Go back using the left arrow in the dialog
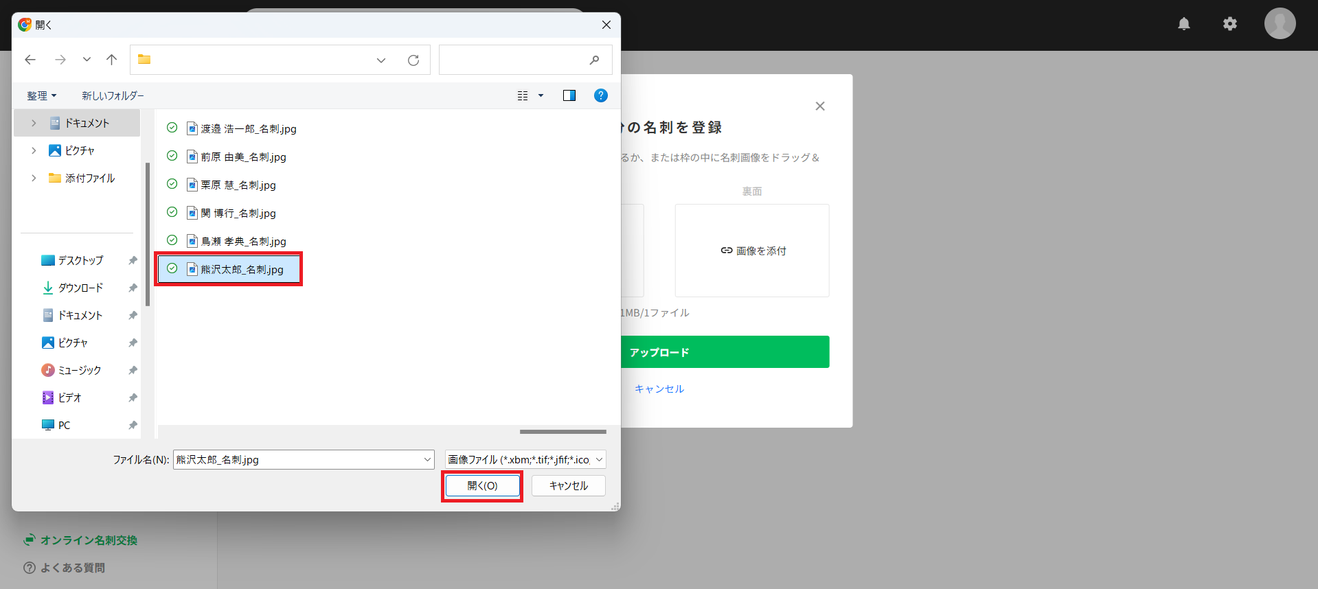 pos(30,60)
